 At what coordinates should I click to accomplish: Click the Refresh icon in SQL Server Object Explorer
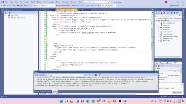[6, 13]
